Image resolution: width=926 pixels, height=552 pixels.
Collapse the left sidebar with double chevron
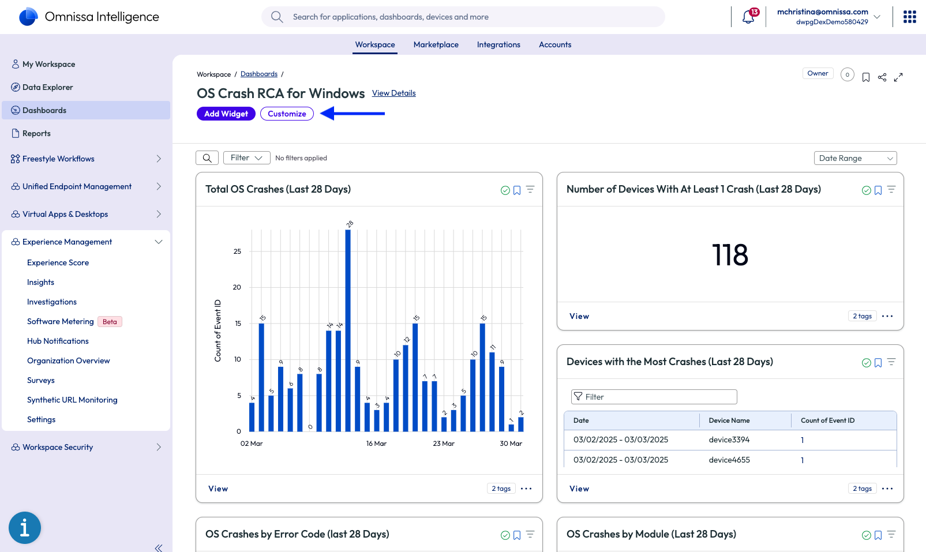pyautogui.click(x=159, y=547)
